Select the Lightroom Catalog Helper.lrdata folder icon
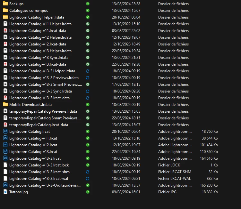 pos(5,17)
